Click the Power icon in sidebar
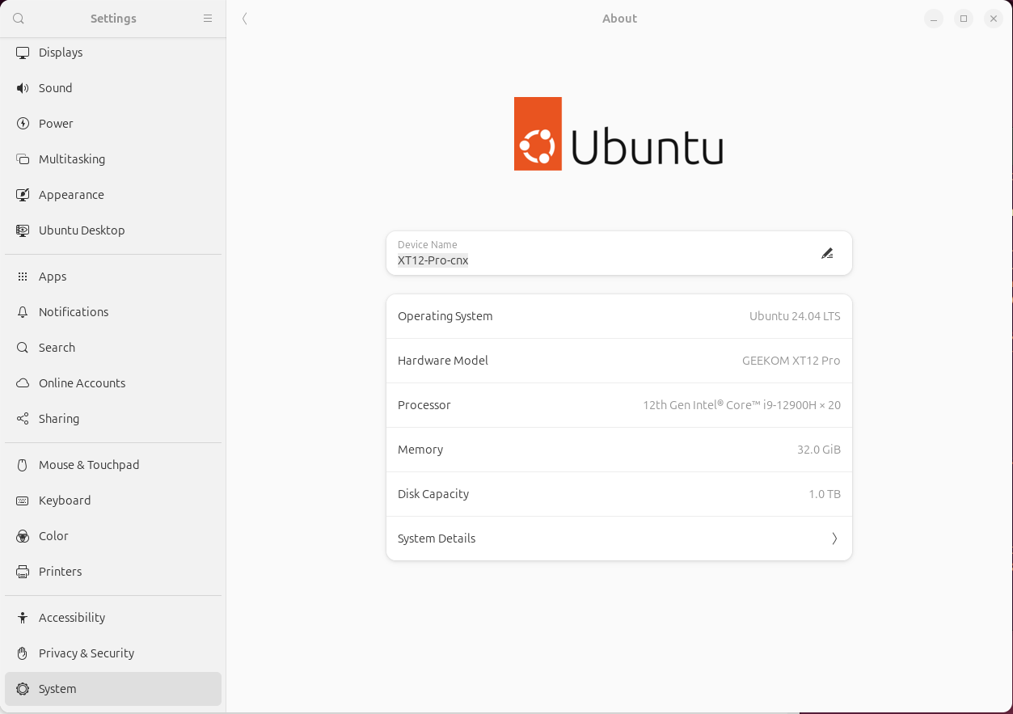The width and height of the screenshot is (1013, 714). [23, 124]
